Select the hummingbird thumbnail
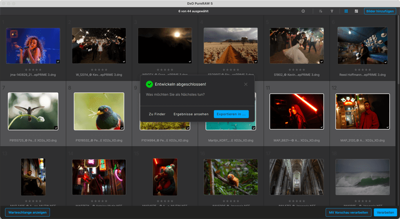This screenshot has height=219, width=400. [x=33, y=111]
